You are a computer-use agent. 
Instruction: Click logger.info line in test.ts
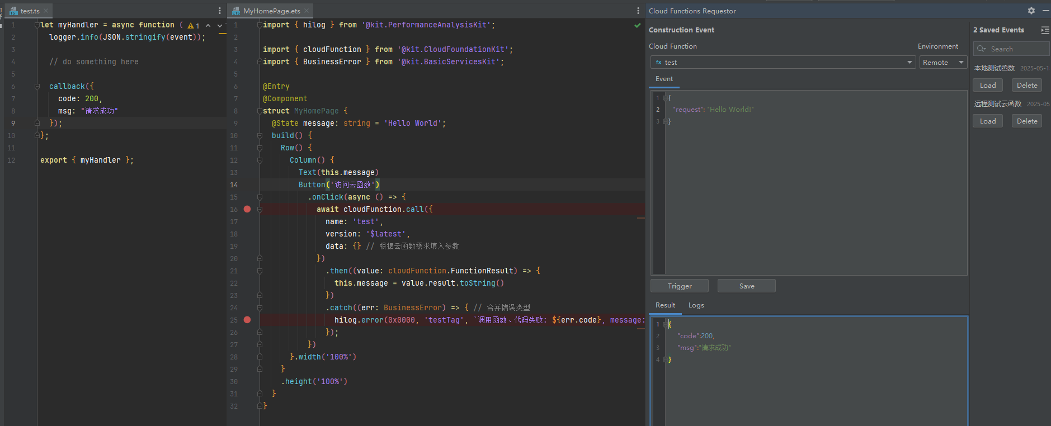coord(128,37)
